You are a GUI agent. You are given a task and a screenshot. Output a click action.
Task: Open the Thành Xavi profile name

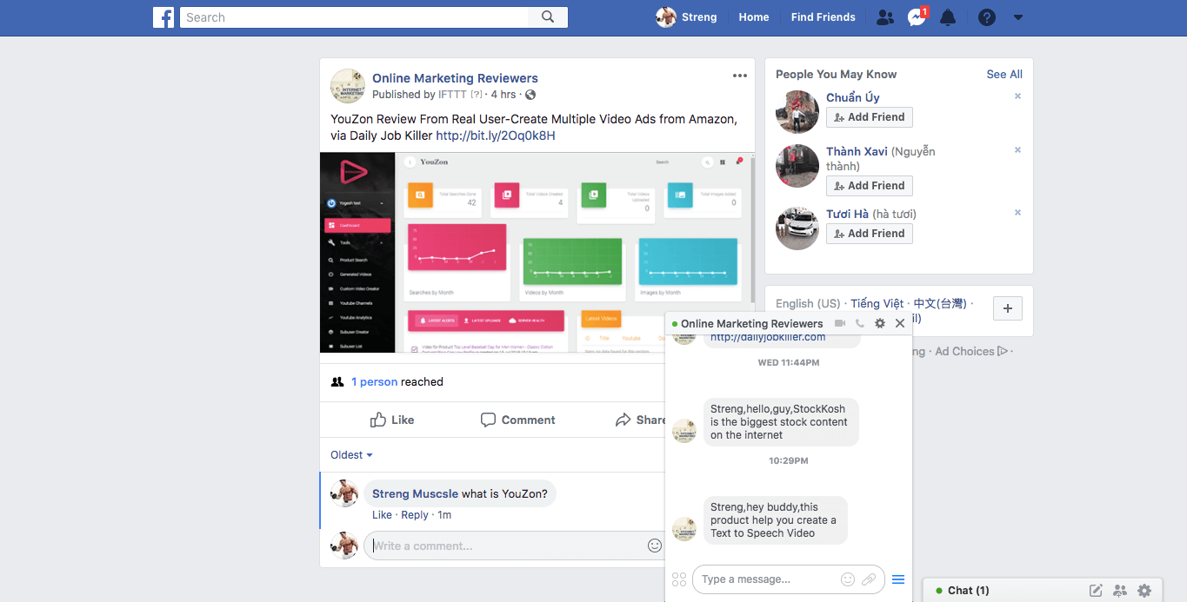(857, 151)
